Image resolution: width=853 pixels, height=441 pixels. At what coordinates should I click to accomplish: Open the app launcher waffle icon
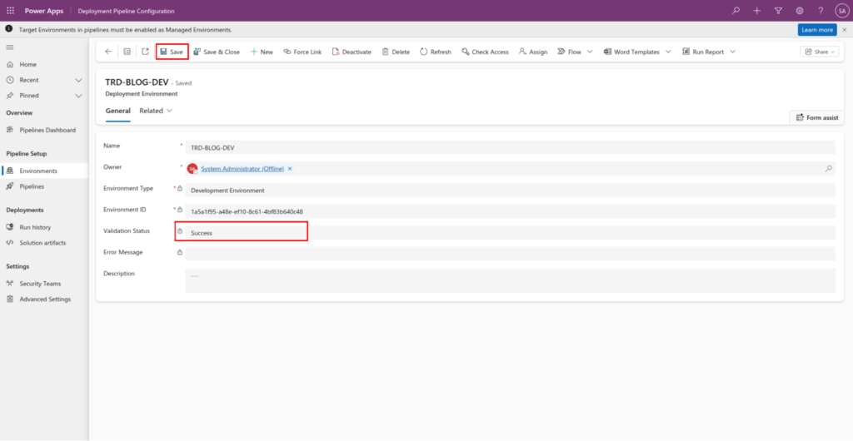(x=10, y=11)
